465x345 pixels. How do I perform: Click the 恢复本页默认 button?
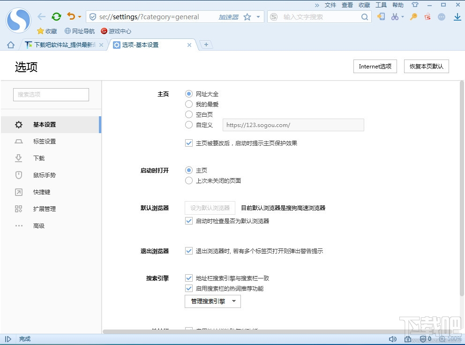[427, 67]
